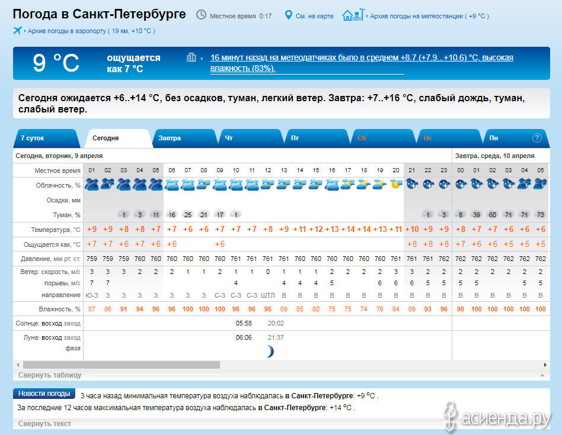Click the collapse arrow beside Свернуть таблицу

coord(542,375)
